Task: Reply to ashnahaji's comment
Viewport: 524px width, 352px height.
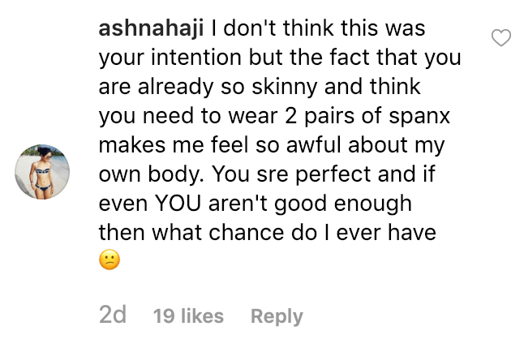Action: (277, 316)
